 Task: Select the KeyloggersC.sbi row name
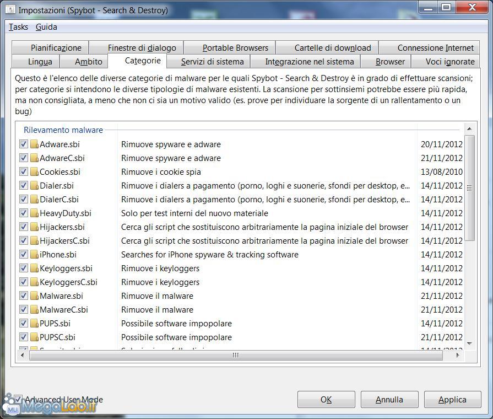[68, 282]
